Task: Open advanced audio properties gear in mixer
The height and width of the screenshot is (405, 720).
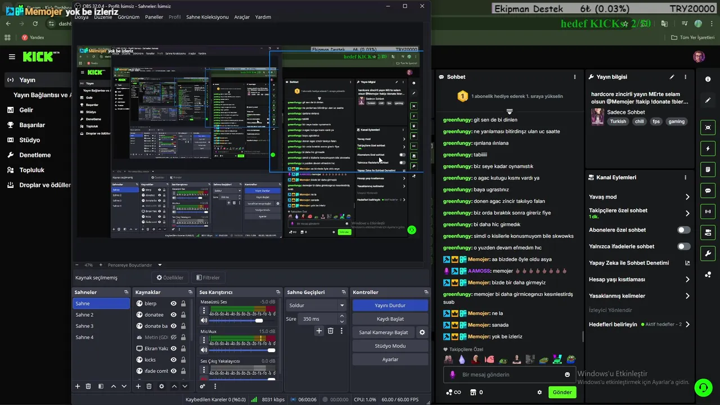Action: coord(202,386)
